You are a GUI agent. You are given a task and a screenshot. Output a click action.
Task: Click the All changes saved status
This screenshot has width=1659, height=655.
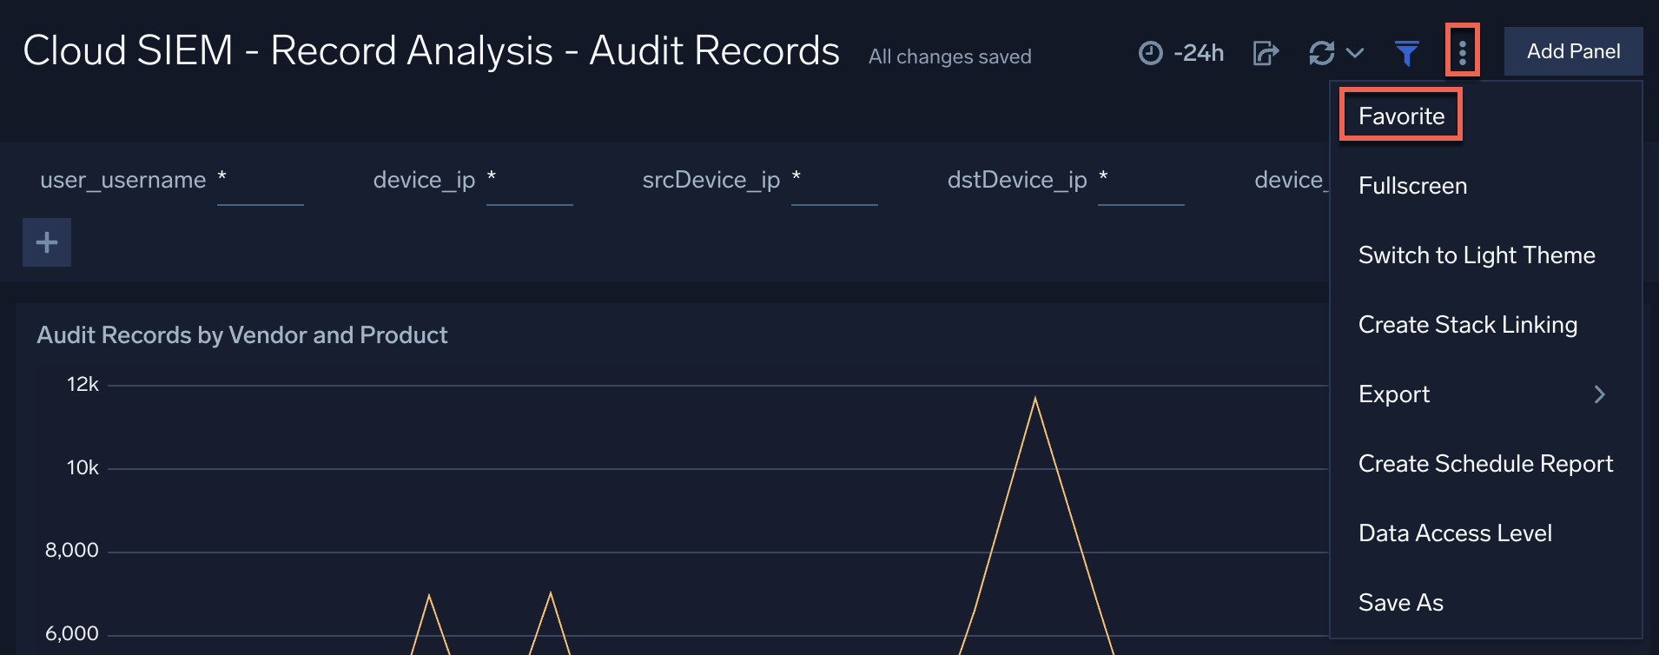(950, 56)
